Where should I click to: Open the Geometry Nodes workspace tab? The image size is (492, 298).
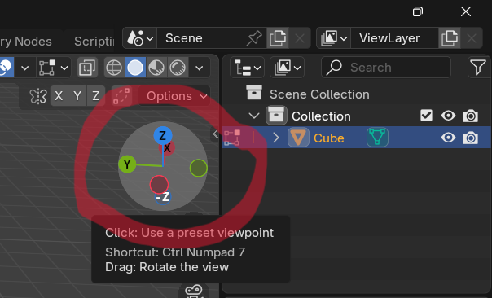pos(26,41)
